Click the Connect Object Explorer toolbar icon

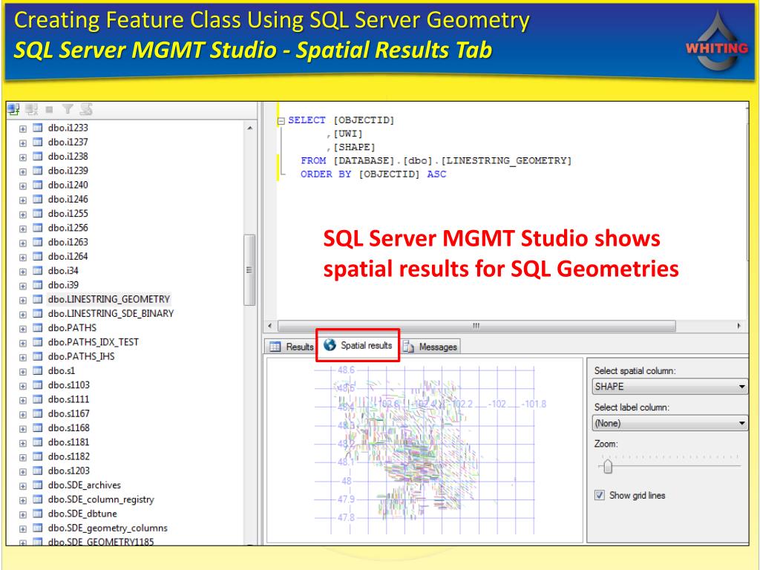tap(13, 110)
